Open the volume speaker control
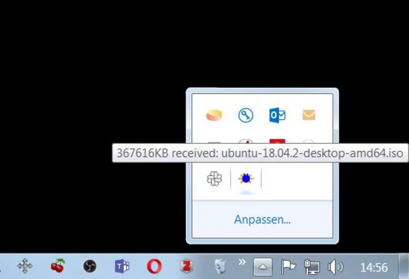 [x=336, y=267]
